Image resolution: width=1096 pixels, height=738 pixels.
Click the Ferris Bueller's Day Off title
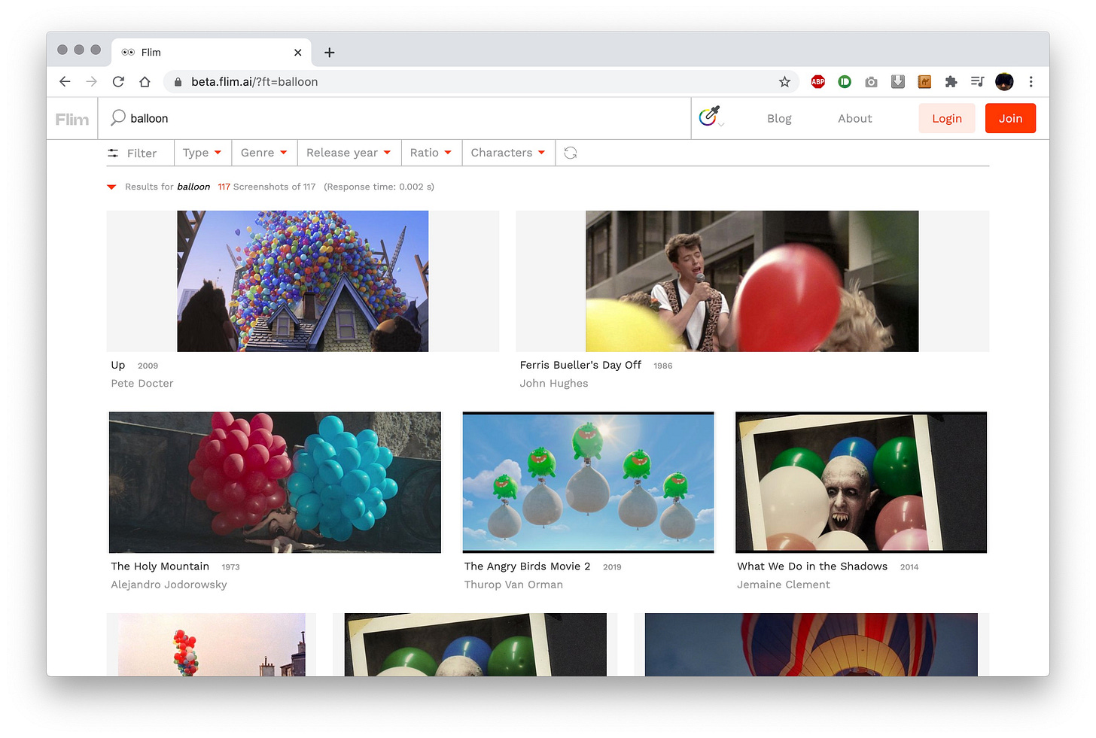pos(580,365)
